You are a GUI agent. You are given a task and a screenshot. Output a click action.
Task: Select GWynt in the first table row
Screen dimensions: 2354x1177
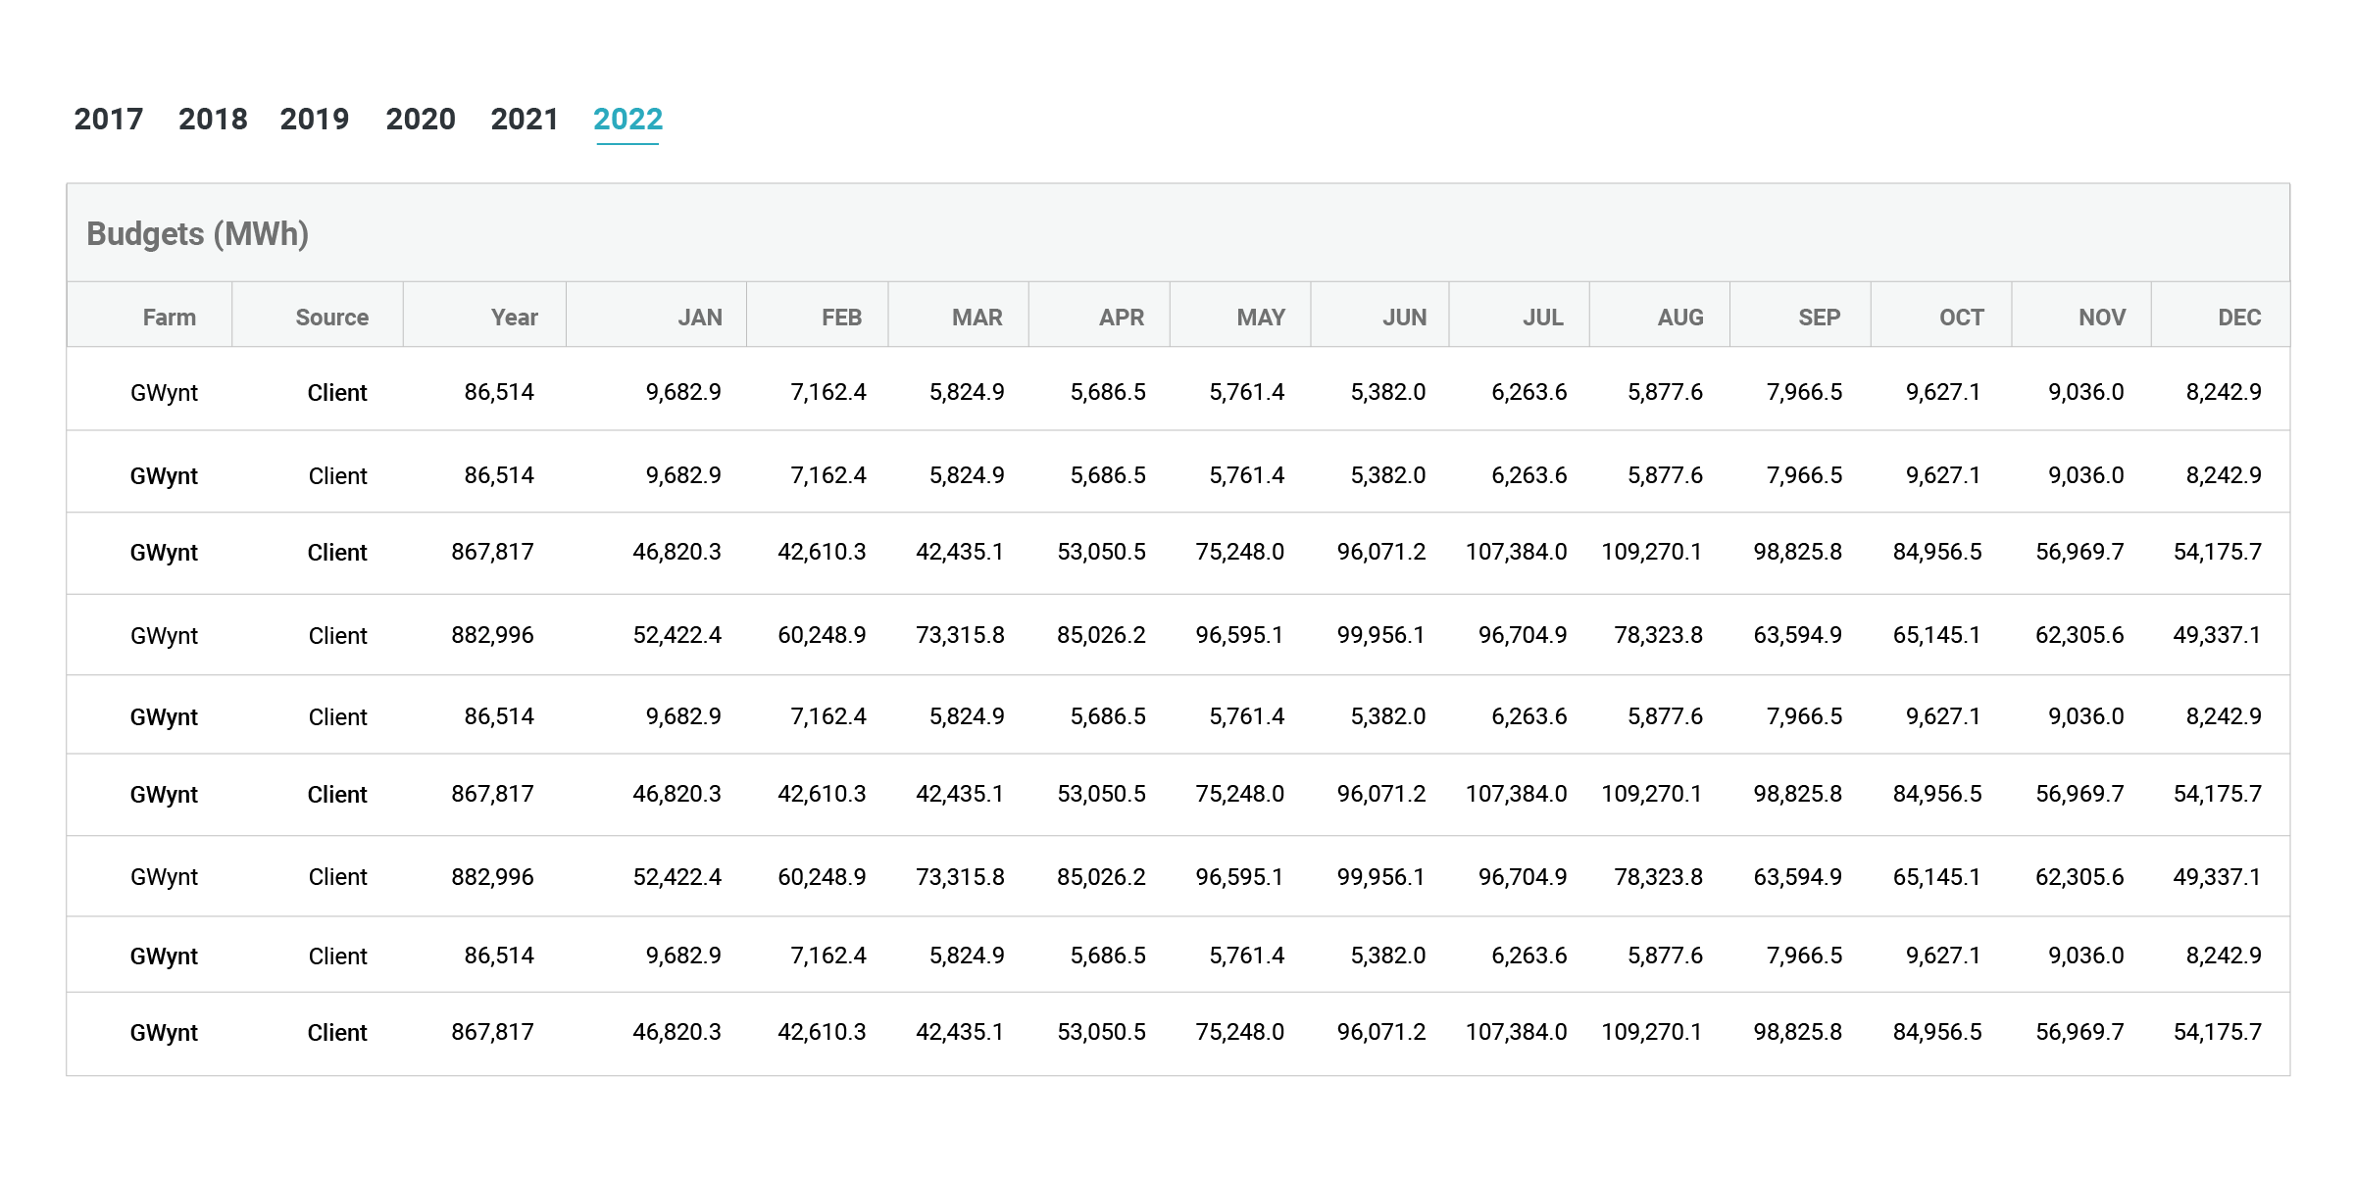[164, 393]
